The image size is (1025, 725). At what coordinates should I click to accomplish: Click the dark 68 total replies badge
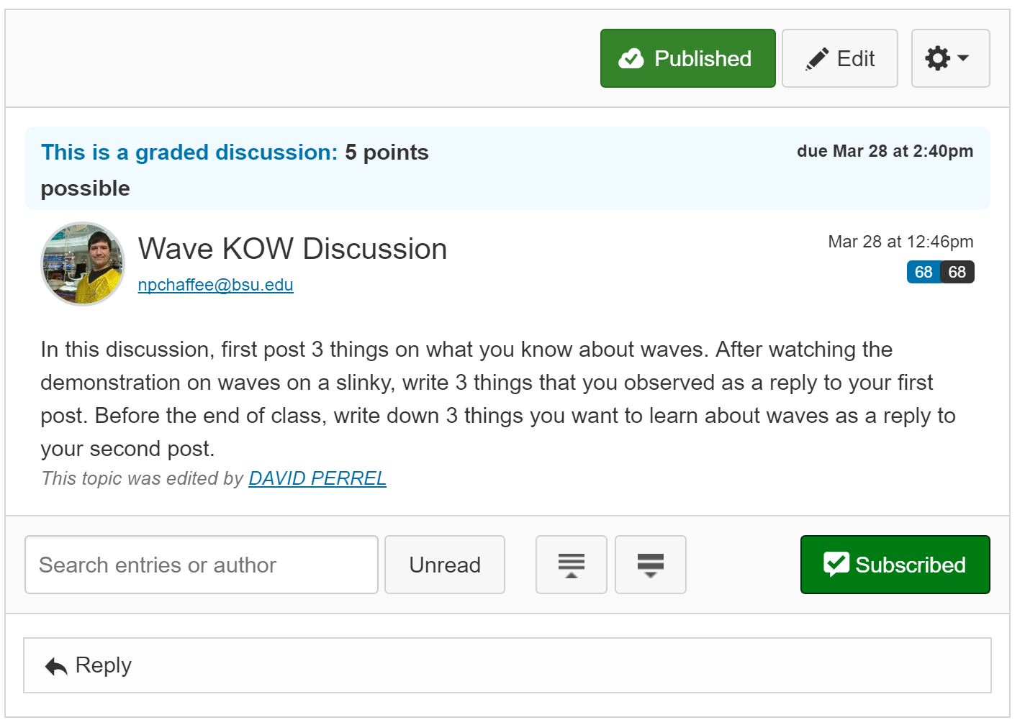click(957, 272)
